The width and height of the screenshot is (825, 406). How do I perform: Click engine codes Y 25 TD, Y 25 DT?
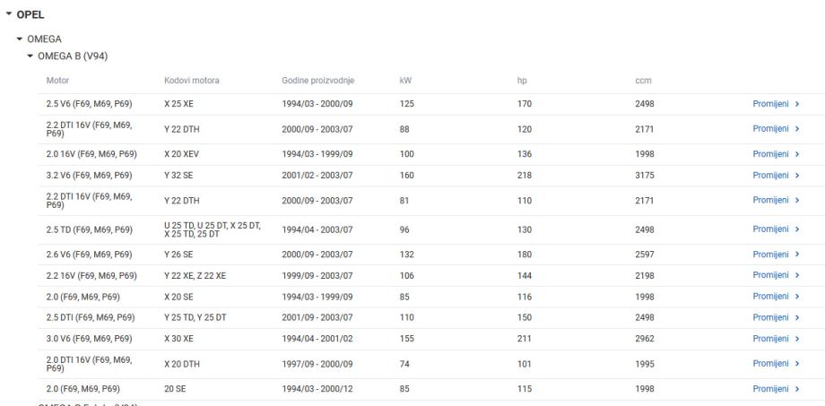point(195,317)
